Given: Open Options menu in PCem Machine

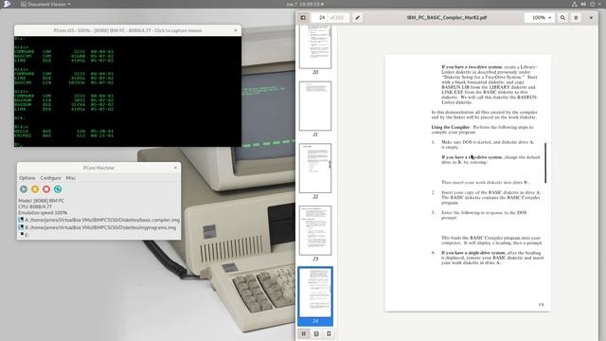Looking at the screenshot, I should tap(27, 178).
